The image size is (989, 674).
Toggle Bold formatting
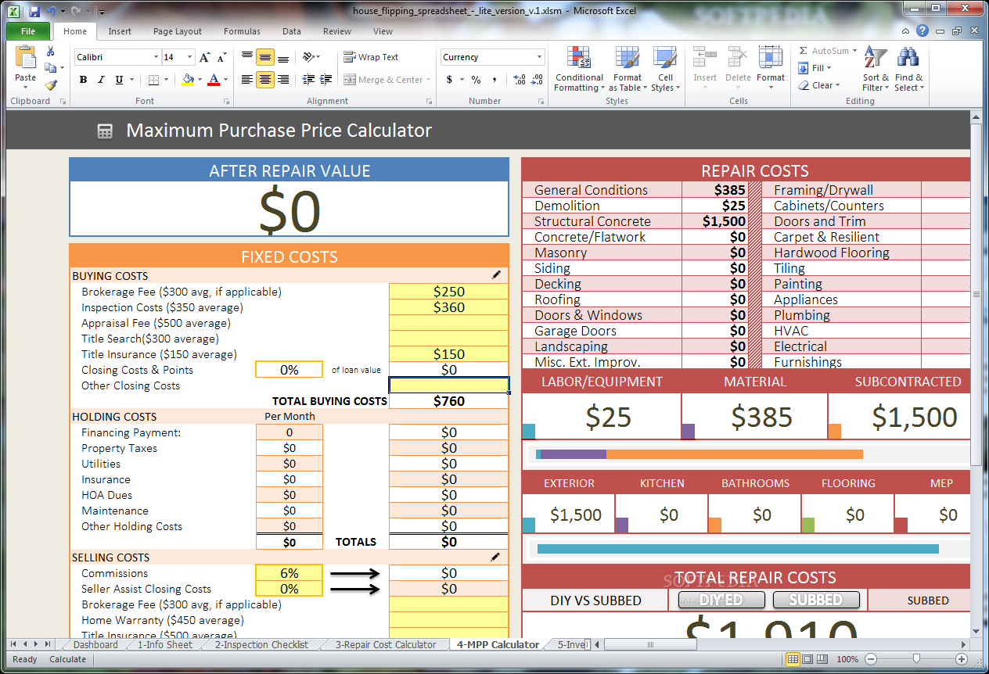[x=83, y=80]
